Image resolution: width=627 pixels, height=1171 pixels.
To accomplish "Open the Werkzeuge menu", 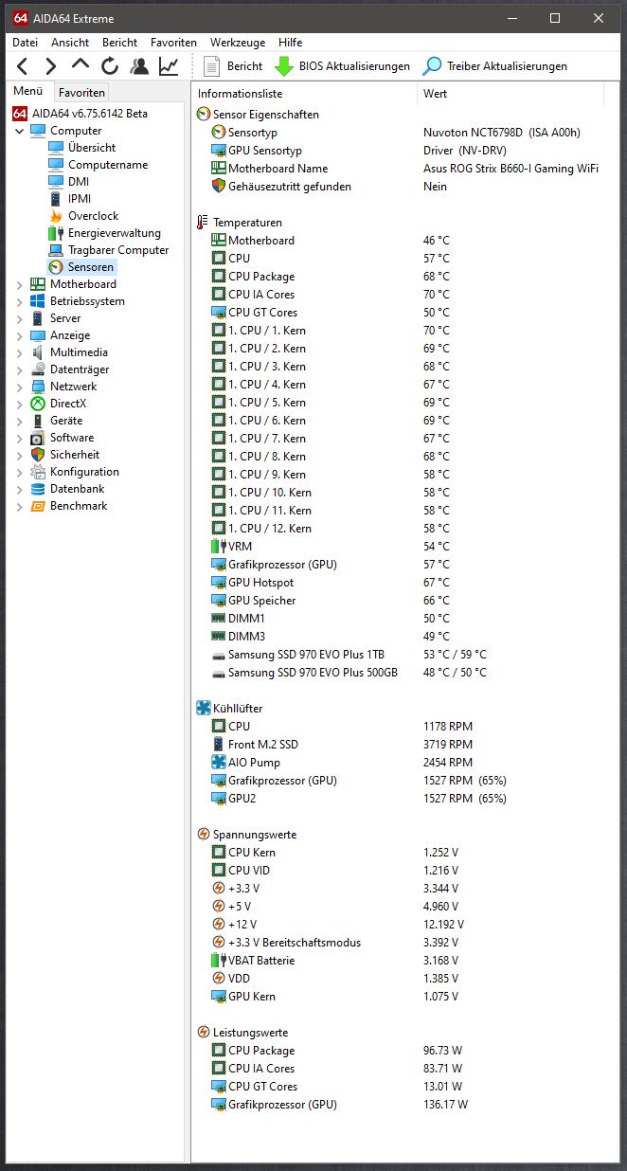I will [x=238, y=43].
